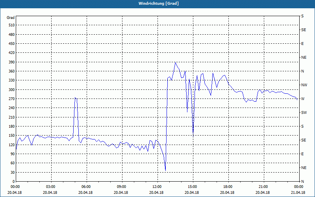Screen dimensions: 315x197
Task: Click the 21:00 time axis label
Action: coord(263,187)
